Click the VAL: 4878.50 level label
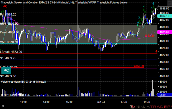The height and width of the screenshot is (109, 172). tap(9, 42)
